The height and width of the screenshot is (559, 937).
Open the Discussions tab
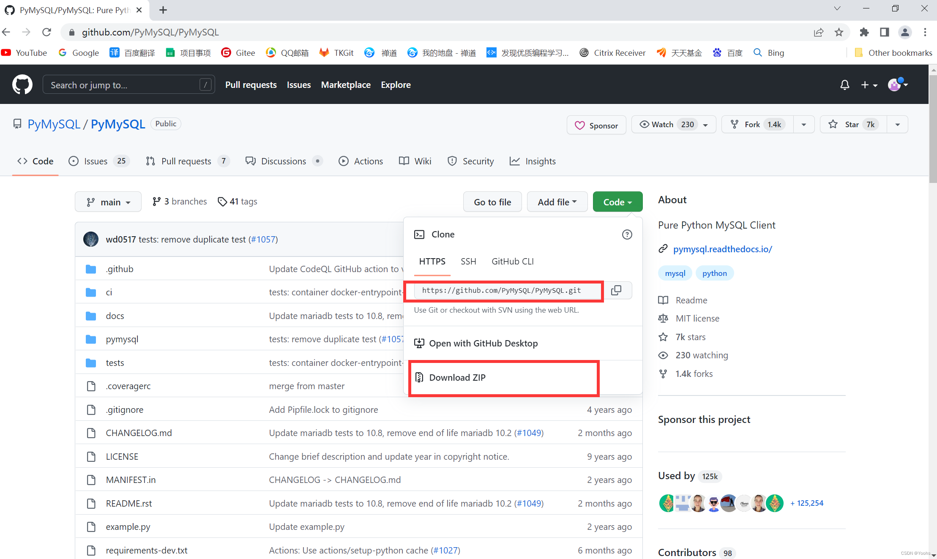point(284,161)
